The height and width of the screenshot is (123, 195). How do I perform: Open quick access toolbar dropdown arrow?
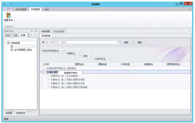coord(11,4)
